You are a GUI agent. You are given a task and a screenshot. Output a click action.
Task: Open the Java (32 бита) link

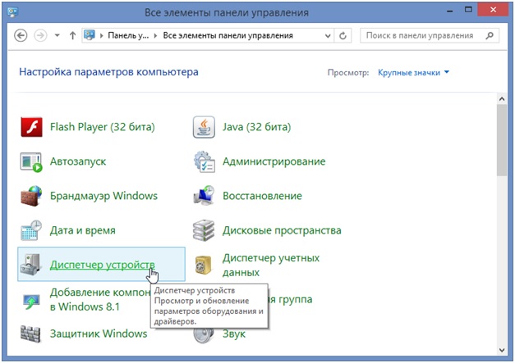256,127
